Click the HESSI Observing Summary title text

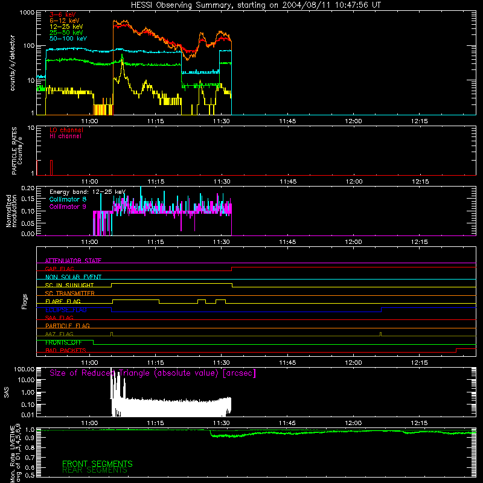tap(255, 5)
